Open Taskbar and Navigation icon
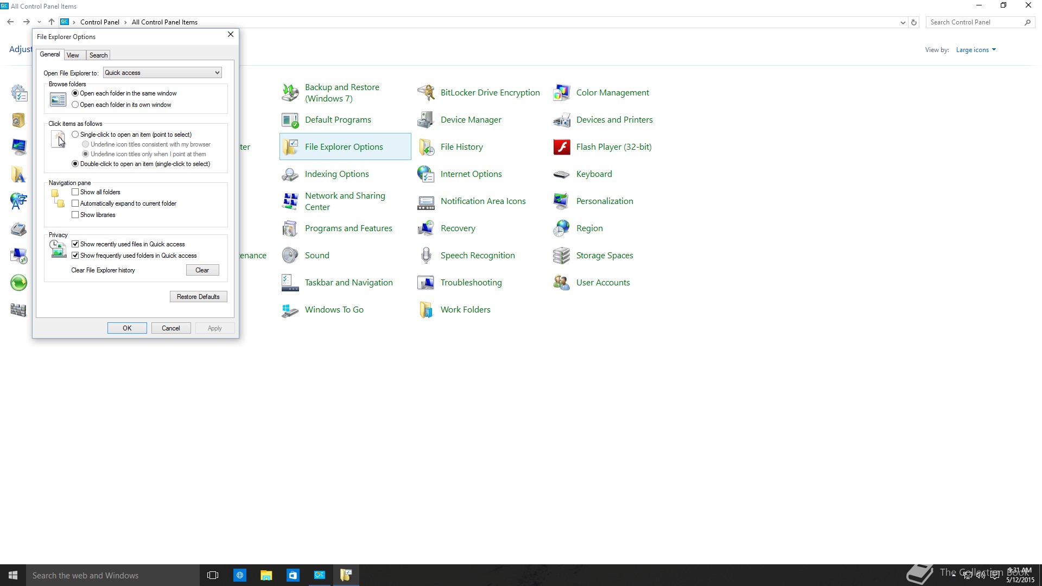 click(290, 283)
